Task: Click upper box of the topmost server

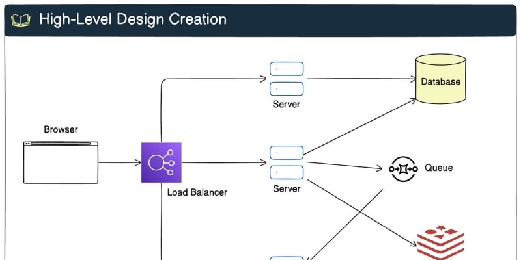Action: pos(287,69)
